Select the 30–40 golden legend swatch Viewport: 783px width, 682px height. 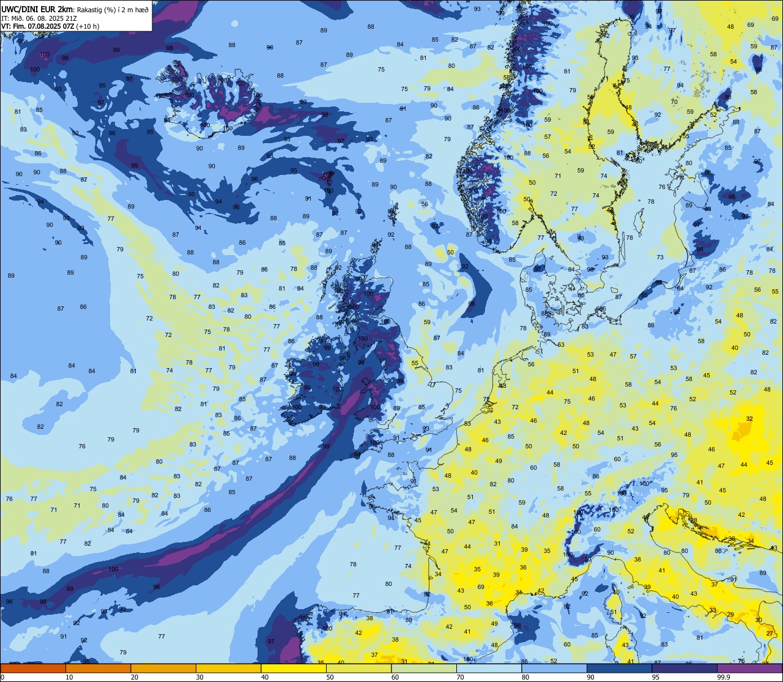tap(228, 668)
